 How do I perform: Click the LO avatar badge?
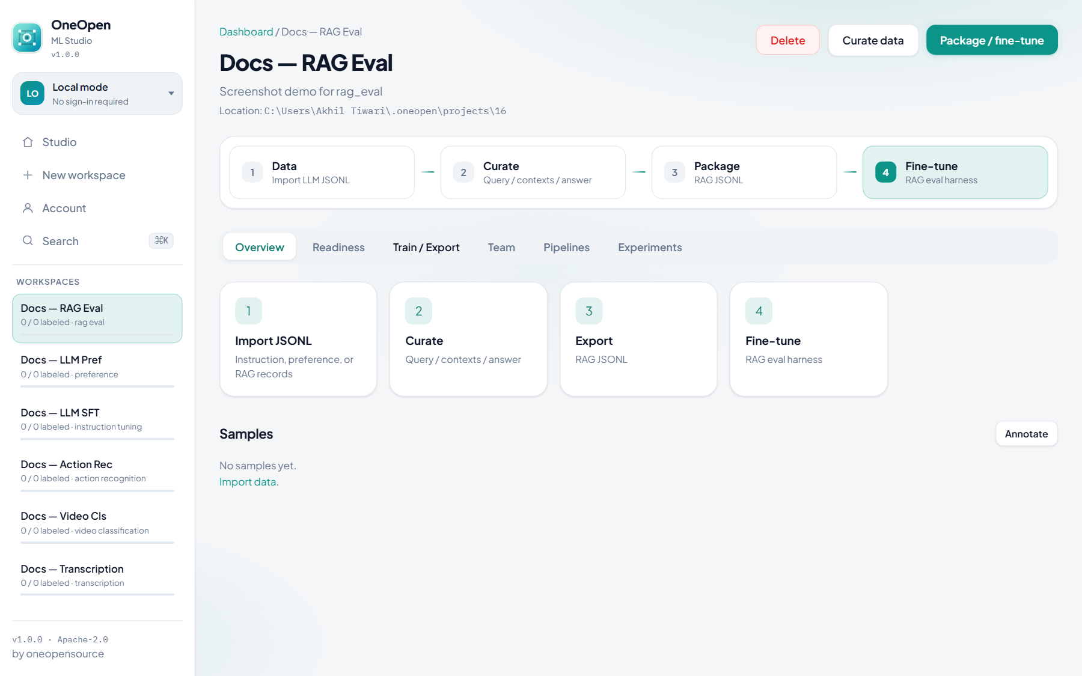click(x=32, y=94)
